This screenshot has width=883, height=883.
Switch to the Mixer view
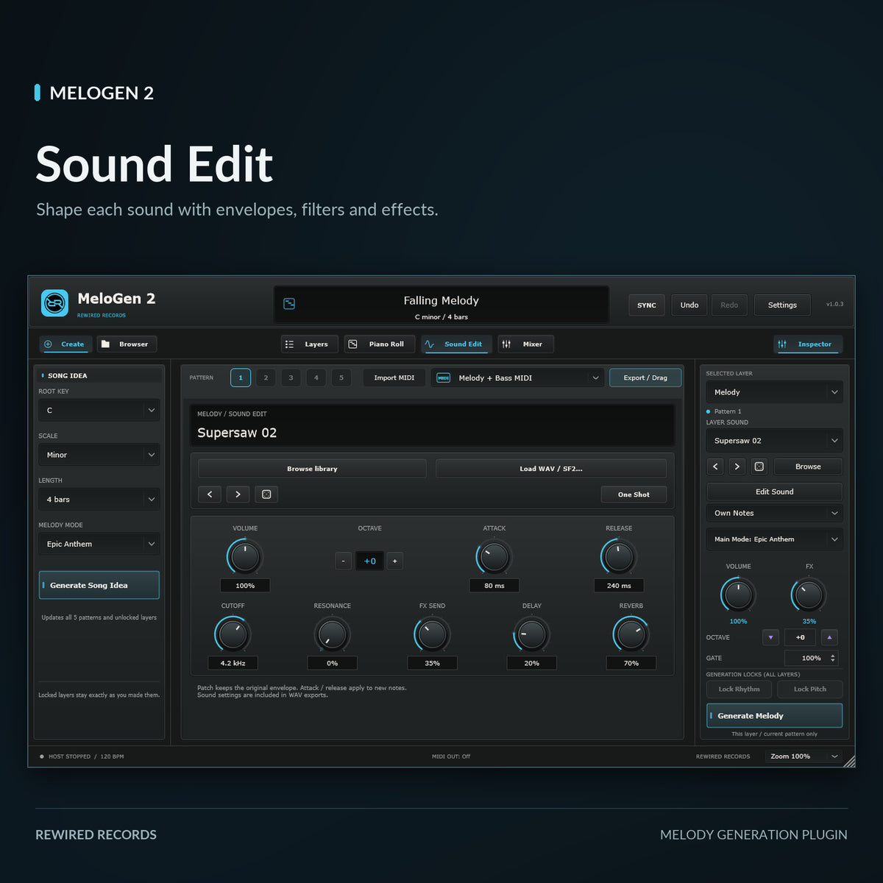(525, 344)
